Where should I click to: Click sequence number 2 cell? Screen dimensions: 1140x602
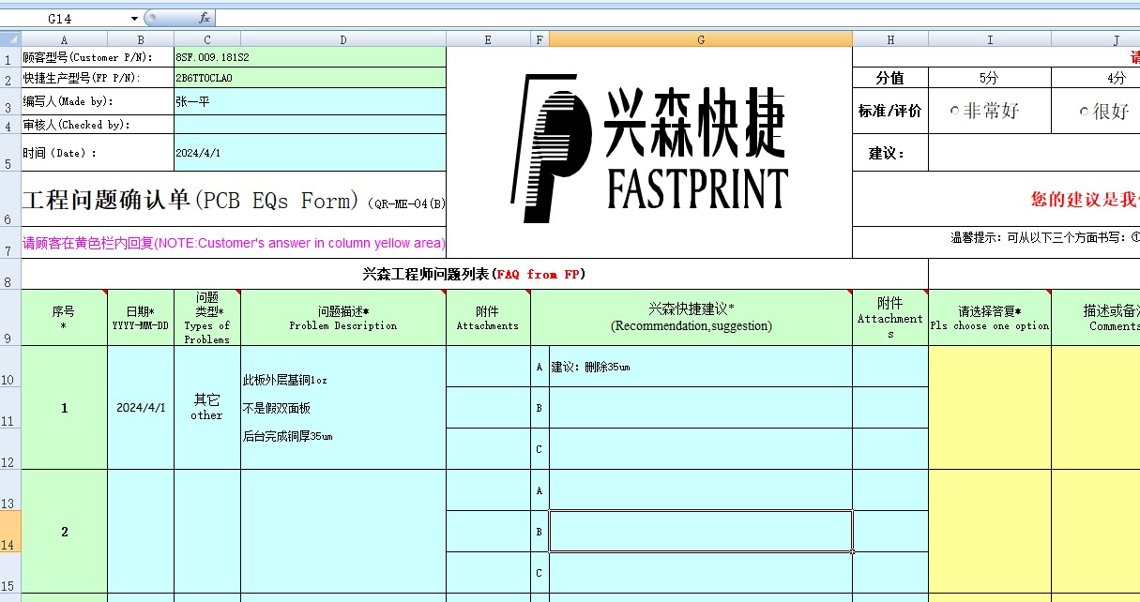pos(64,532)
